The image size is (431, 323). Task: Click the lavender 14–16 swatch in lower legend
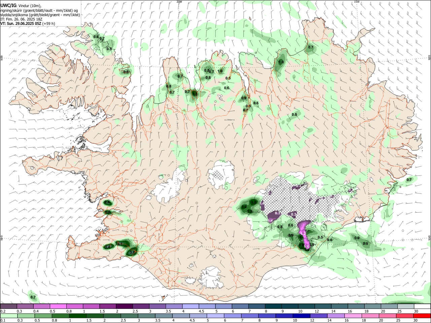coord(335,316)
